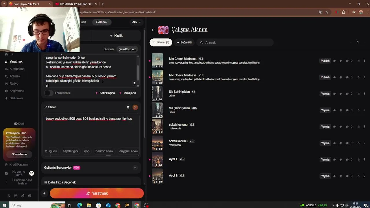This screenshot has width=370, height=208.
Task: Publish the first Mic Check Madness track
Action: (325, 61)
